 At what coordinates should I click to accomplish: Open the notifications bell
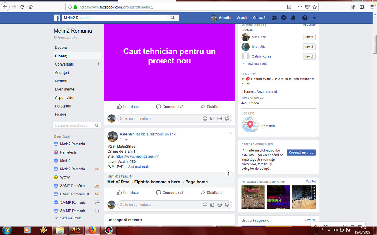click(293, 18)
